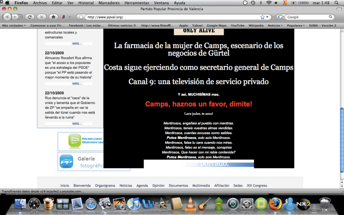The image size is (344, 215).
Task: Click the 'Organigrama' footer link
Action: (105, 185)
